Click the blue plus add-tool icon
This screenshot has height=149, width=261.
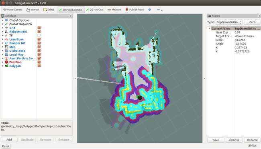point(150,10)
